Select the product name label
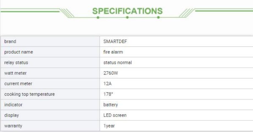Viewport: 253px width, 132px height. [x=18, y=52]
